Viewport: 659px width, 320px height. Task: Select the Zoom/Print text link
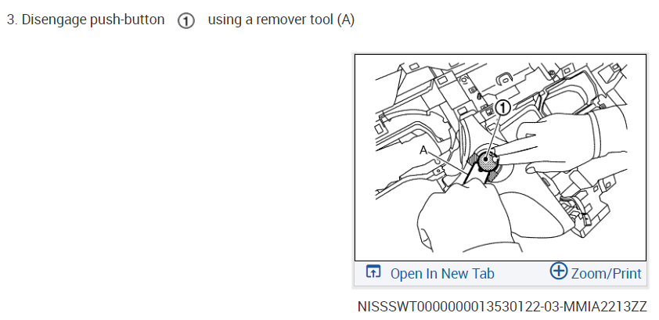point(606,273)
